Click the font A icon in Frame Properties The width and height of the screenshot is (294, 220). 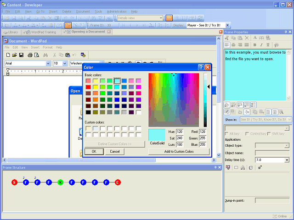(x=255, y=38)
